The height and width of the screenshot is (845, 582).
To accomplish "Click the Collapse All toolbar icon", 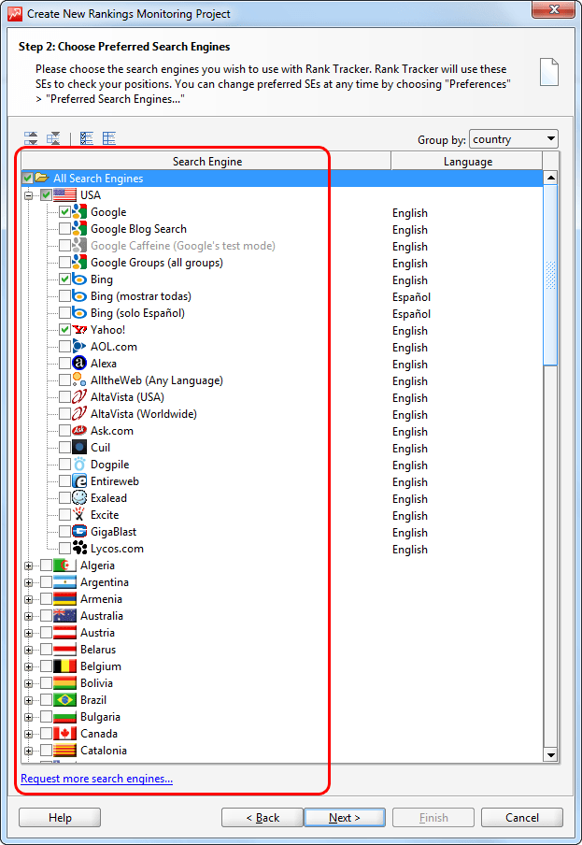I will tap(53, 138).
